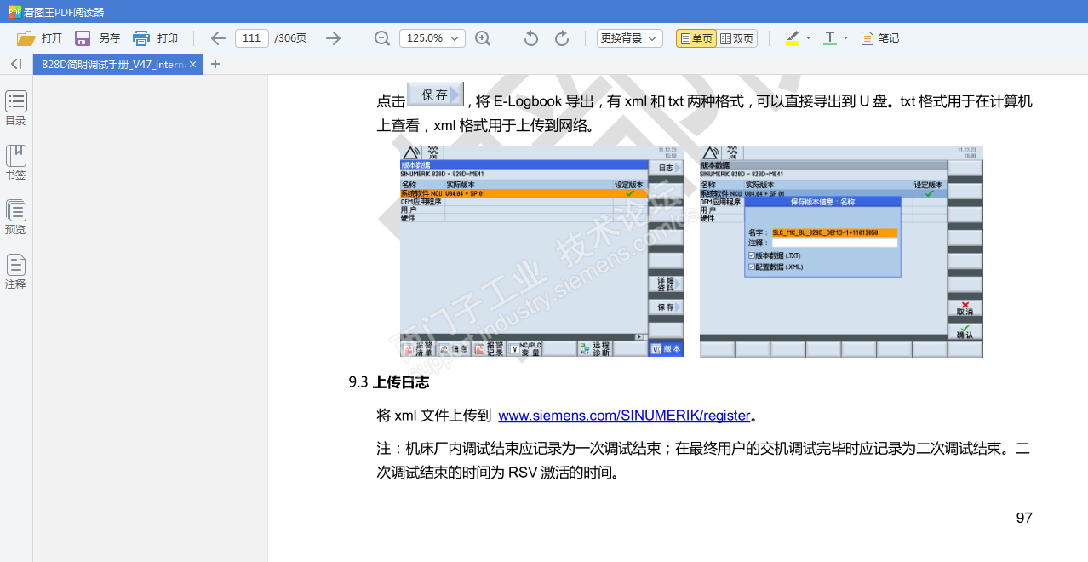Click the 版本 softkey in left screenshot

pyautogui.click(x=666, y=349)
